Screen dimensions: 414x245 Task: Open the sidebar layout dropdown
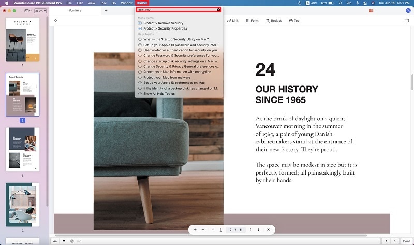(28, 11)
